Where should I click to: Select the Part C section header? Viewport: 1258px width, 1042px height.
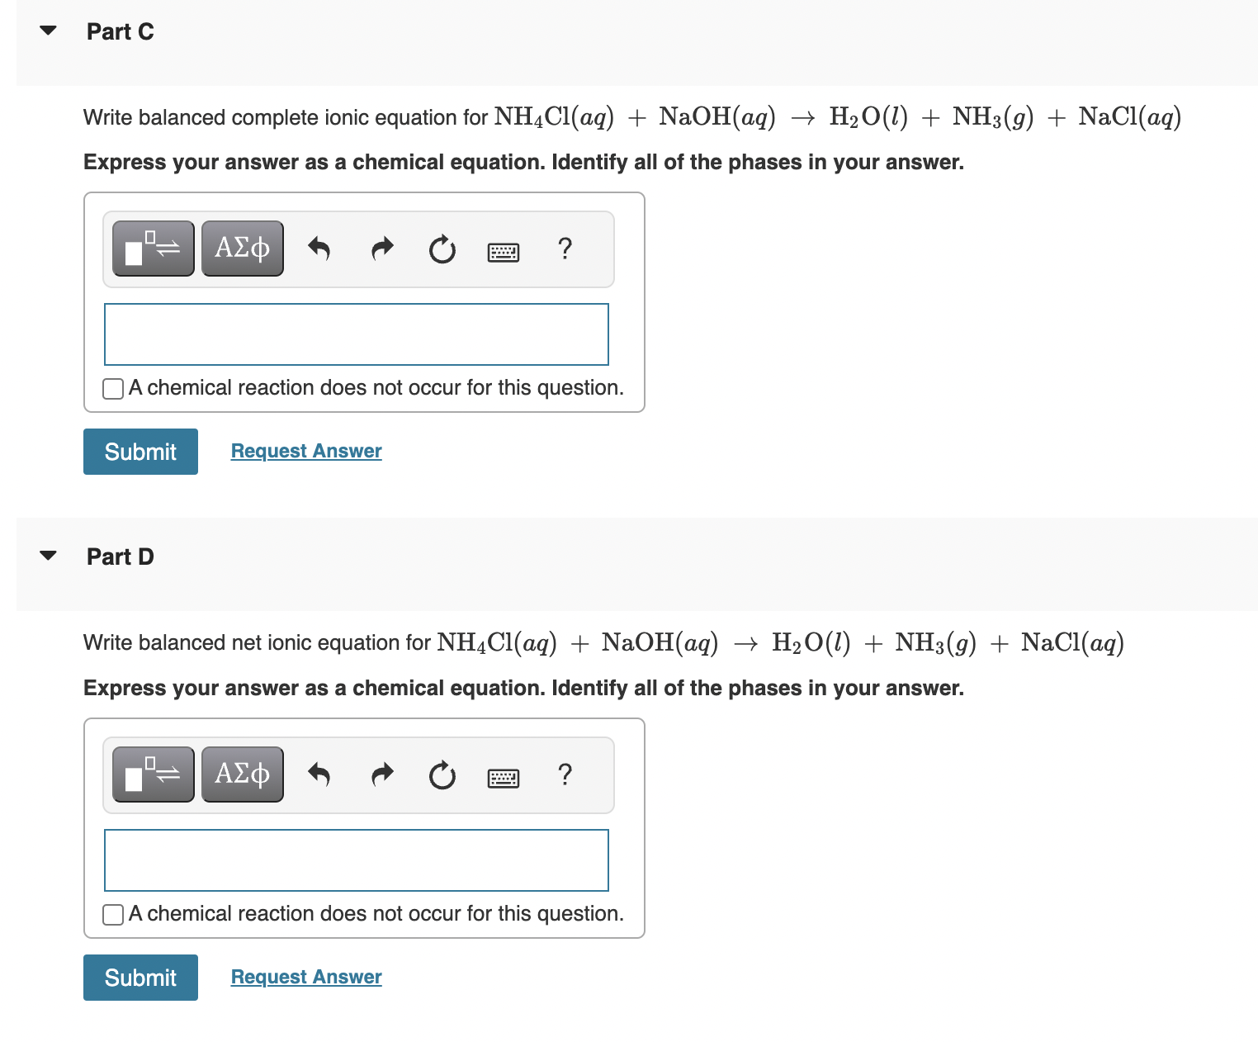(x=120, y=31)
